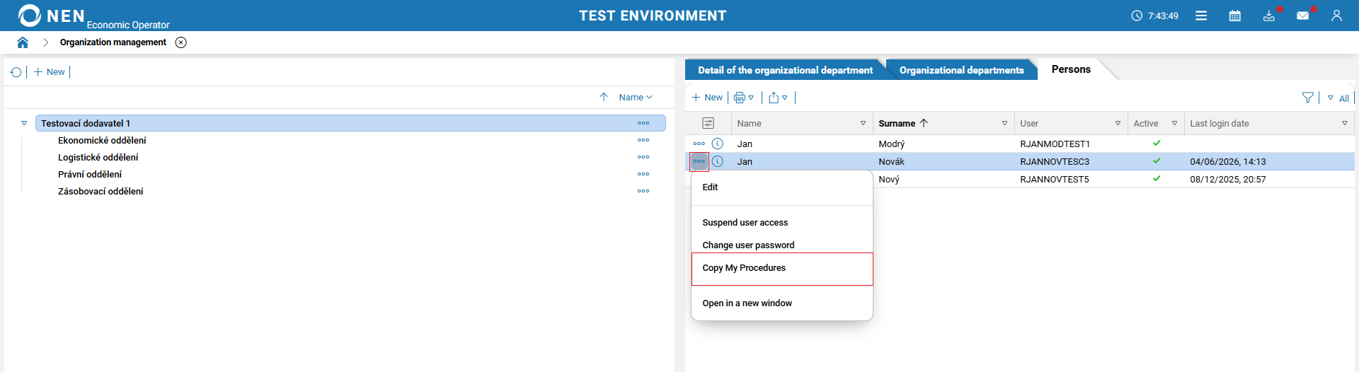Click user cell RJANNOVTEST5
Viewport: 1359px width, 372px height.
tap(1055, 179)
